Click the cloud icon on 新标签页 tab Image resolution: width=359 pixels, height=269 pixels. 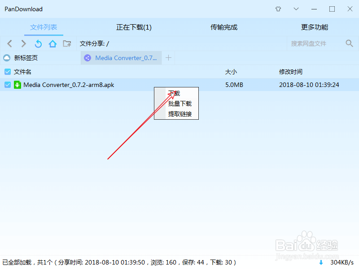(7, 58)
